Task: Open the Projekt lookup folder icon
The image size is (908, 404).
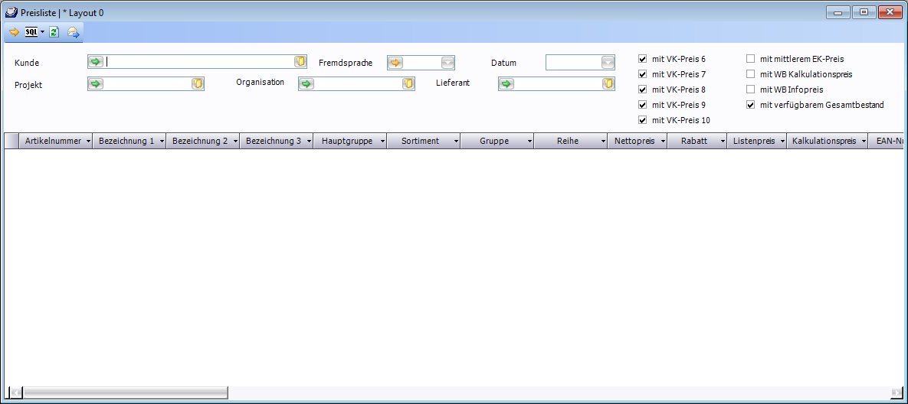Action: [x=198, y=84]
